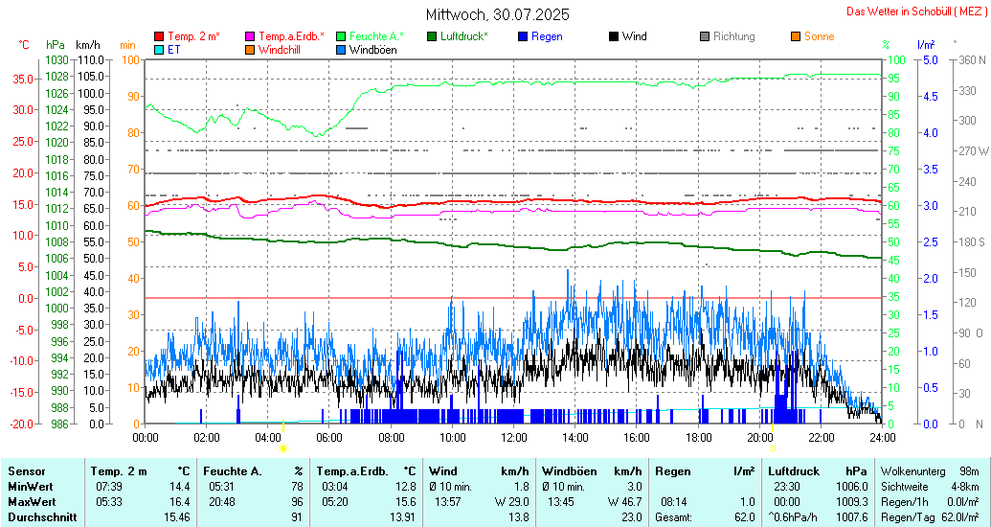The width and height of the screenshot is (991, 527).
Task: Click the magenta Temp.a.Erdb. legend swatch
Action: click(x=251, y=36)
